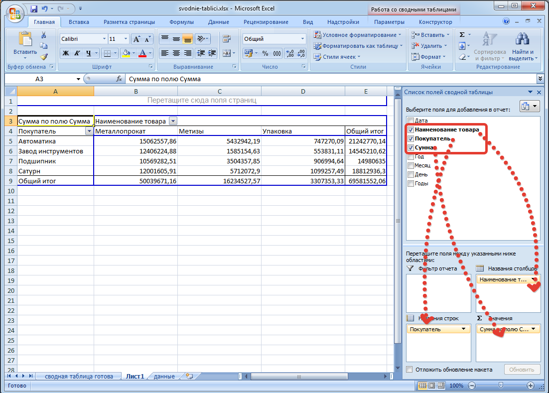Screen dimensions: 549x393
Task: Open the Calibri font name dropdown
Action: point(104,39)
